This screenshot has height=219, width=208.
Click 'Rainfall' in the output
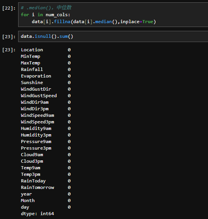(x=32, y=69)
